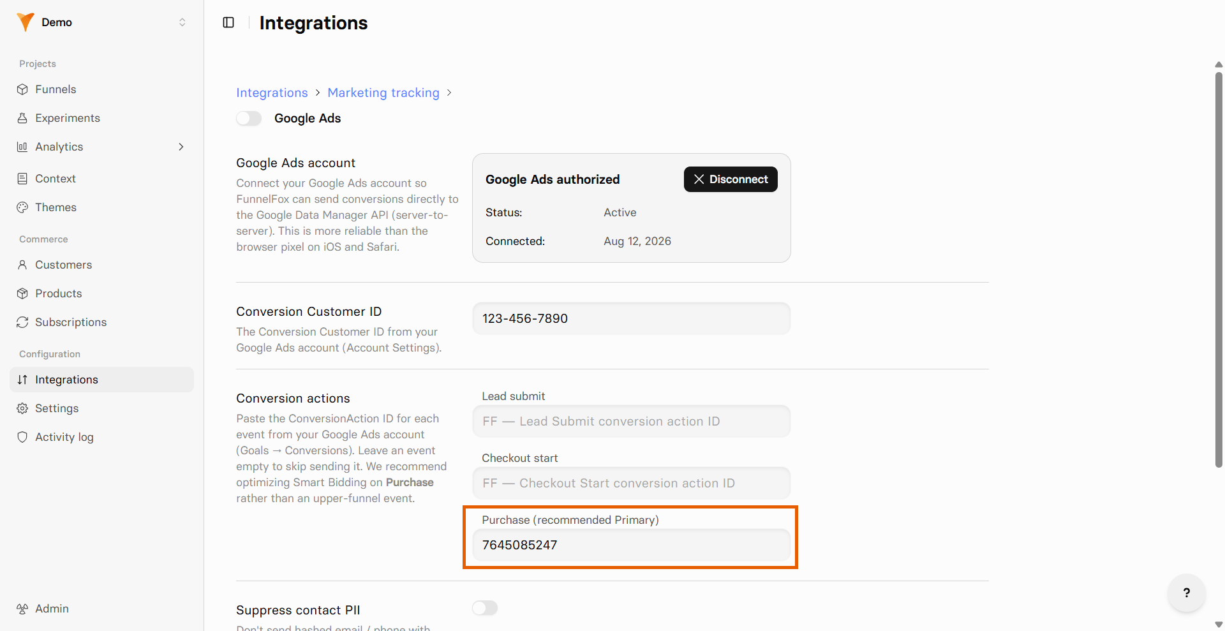Click the Settings gear icon
Screen dimensions: 1225x631
pos(22,408)
